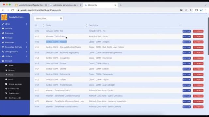209x117 pixels.
Task: Toggle the browser side panel icon
Action: 196,10
